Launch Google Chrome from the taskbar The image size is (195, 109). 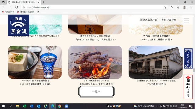pyautogui.click(x=59, y=106)
